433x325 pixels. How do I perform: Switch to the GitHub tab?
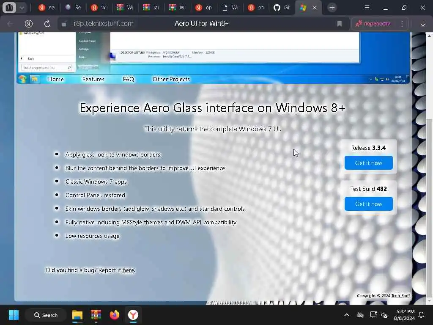pos(282,8)
